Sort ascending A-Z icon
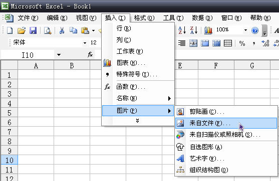 182,30
